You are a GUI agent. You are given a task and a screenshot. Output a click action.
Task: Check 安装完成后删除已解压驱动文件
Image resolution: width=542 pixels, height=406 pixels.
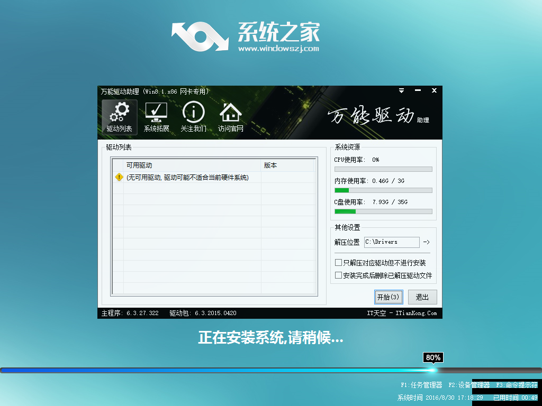(337, 275)
